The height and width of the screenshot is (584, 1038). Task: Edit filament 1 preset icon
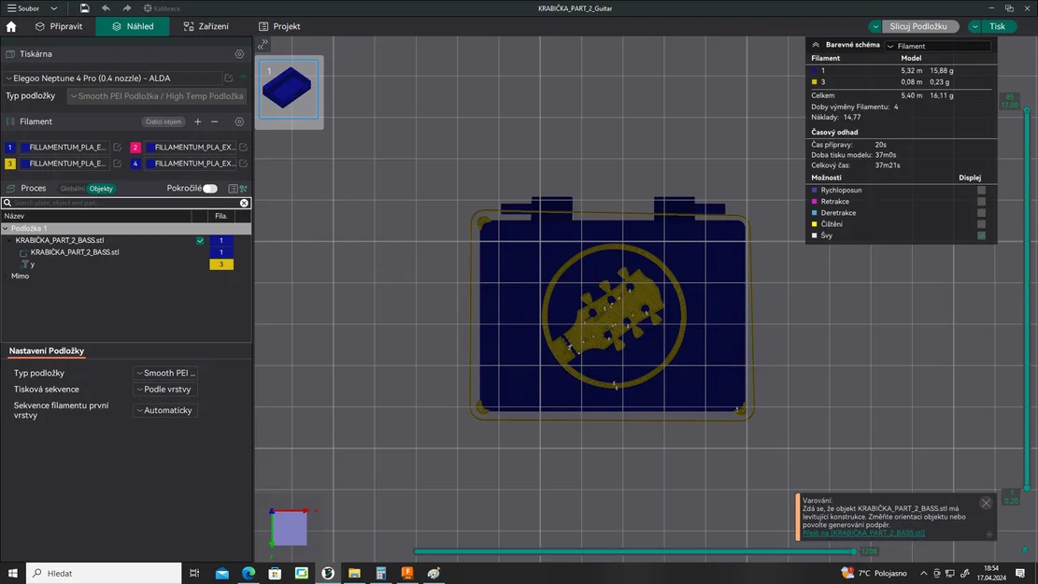117,147
